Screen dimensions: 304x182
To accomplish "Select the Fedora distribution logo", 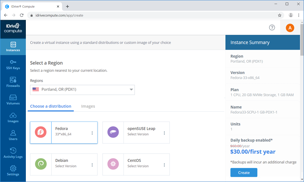I will pyautogui.click(x=41, y=132).
